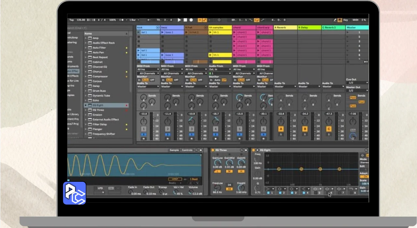Click the arrangement Record button

pyautogui.click(x=191, y=20)
